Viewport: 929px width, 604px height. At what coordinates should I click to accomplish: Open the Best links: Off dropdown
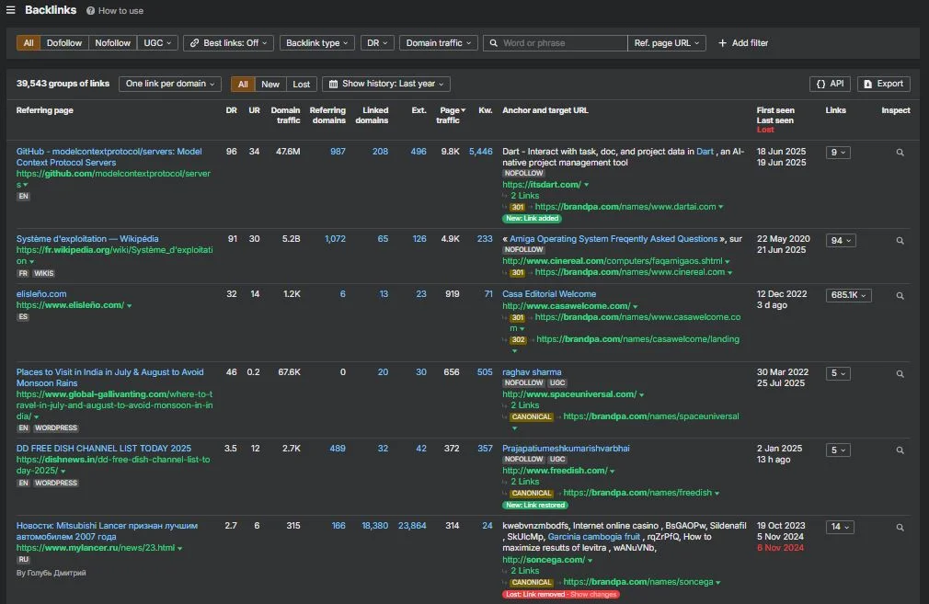pyautogui.click(x=229, y=42)
